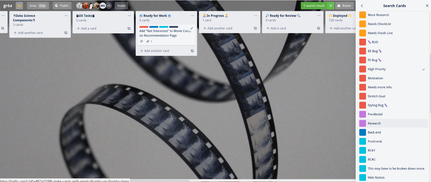Open the Ready for Work list menu

193,16
